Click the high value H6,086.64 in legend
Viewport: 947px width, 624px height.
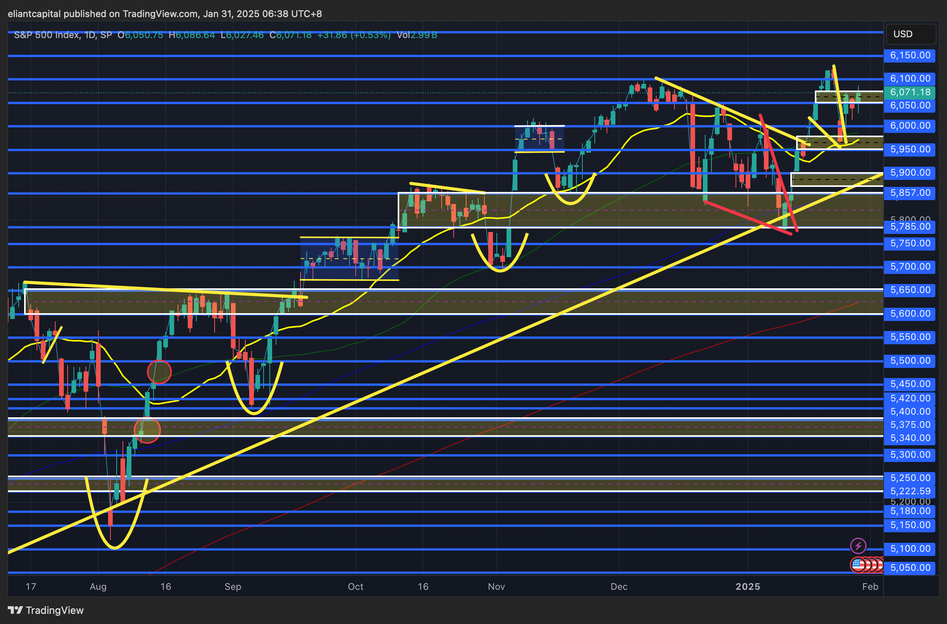click(192, 35)
